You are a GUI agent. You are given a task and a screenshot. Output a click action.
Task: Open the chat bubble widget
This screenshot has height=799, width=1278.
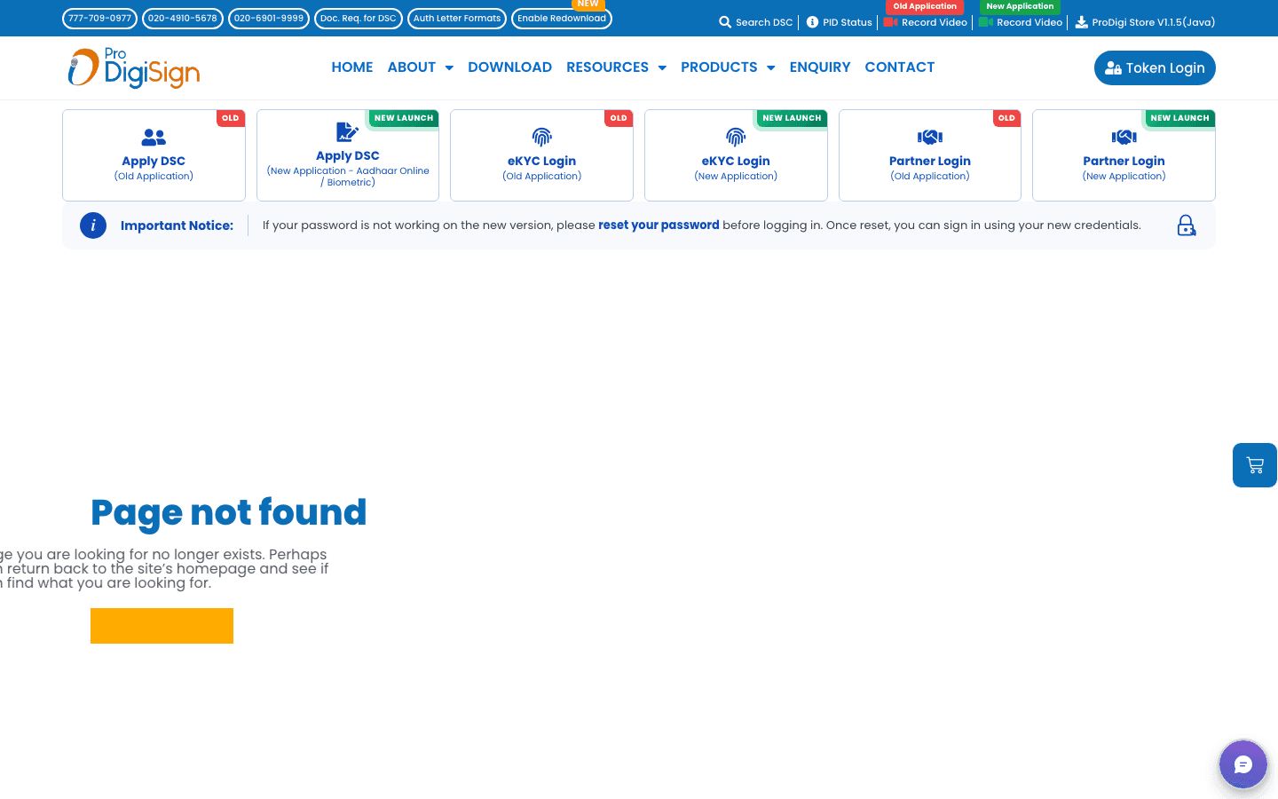(1242, 764)
